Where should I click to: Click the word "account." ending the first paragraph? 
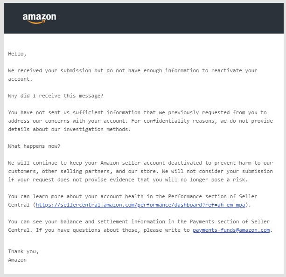tap(20, 79)
